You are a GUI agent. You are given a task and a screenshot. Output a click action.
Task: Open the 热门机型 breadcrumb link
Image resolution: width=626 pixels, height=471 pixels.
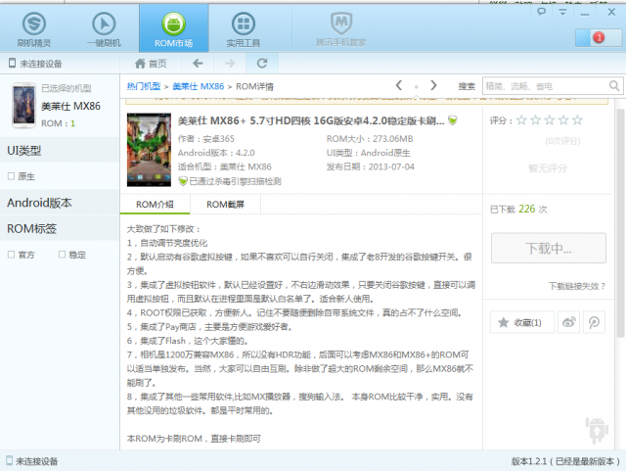(x=144, y=86)
